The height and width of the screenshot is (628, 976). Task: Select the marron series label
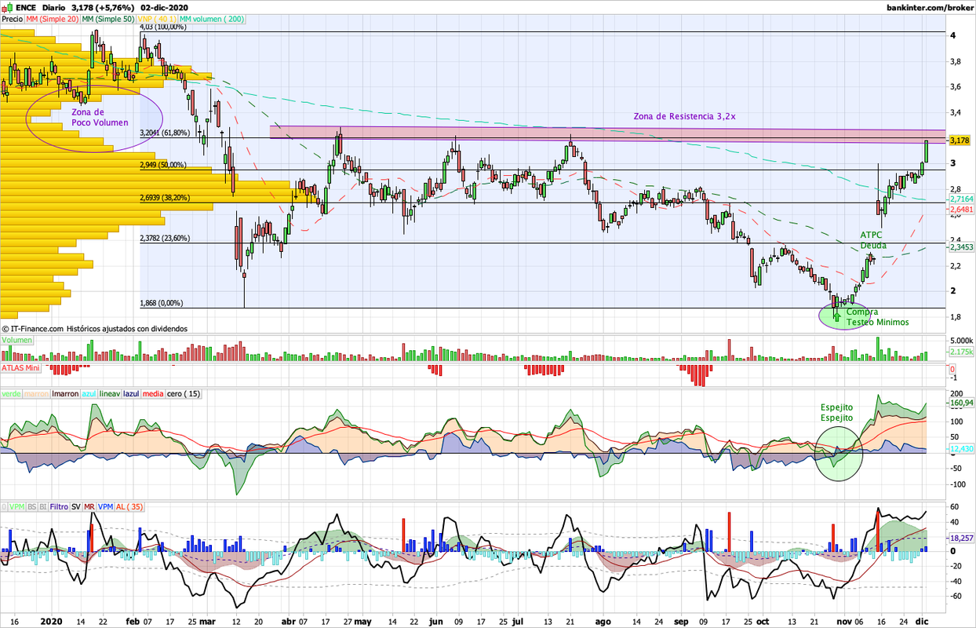tap(36, 393)
